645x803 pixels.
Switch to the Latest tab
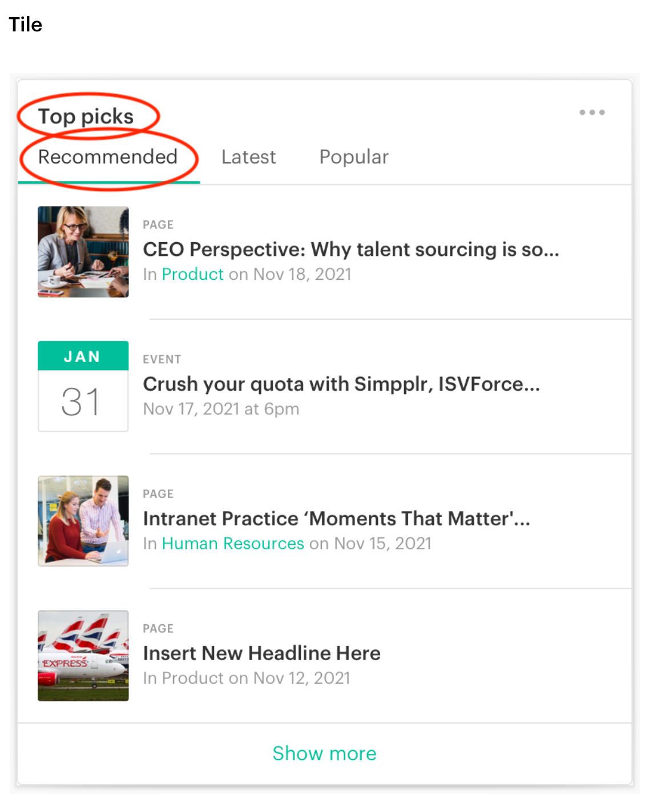tap(248, 157)
